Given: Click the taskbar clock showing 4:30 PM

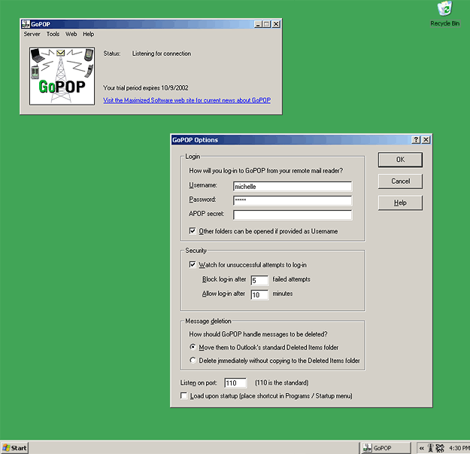Looking at the screenshot, I should (x=459, y=448).
